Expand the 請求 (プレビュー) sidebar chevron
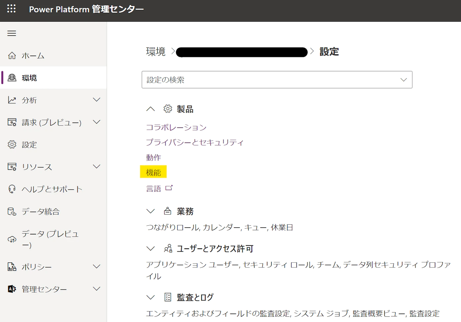This screenshot has width=461, height=322. coord(96,122)
